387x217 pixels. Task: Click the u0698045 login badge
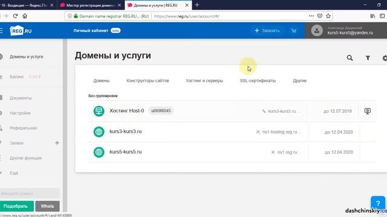click(161, 111)
